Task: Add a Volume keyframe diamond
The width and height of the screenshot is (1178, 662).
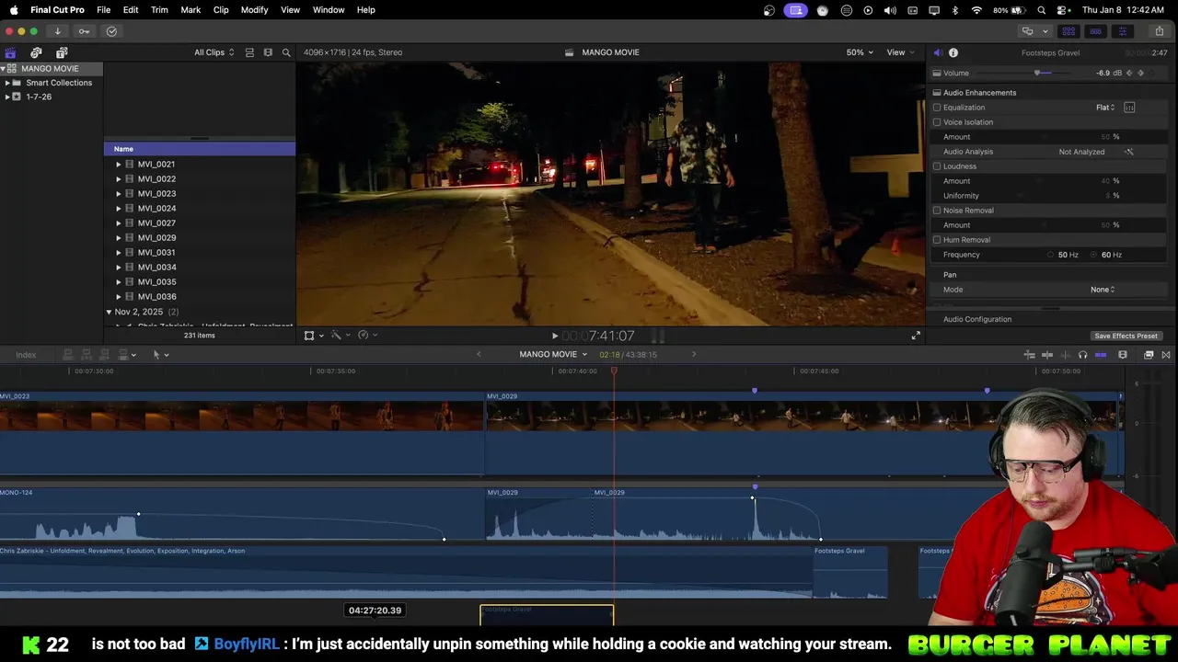Action: [x=1141, y=74]
